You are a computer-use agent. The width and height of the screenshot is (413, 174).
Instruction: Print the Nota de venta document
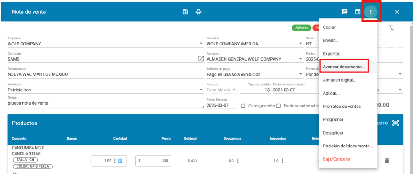click(x=198, y=11)
